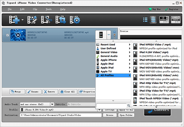This screenshot has width=184, height=127.
Task: Click the Open Folder button
Action: (126, 115)
